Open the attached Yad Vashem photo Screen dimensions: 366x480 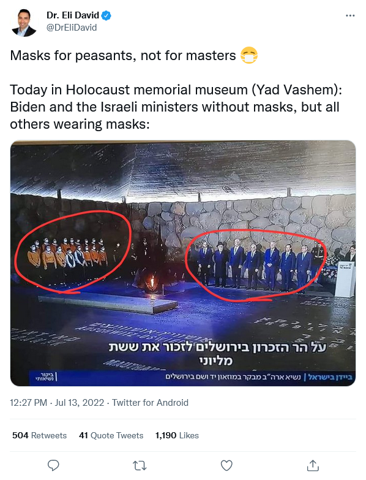[x=183, y=263]
